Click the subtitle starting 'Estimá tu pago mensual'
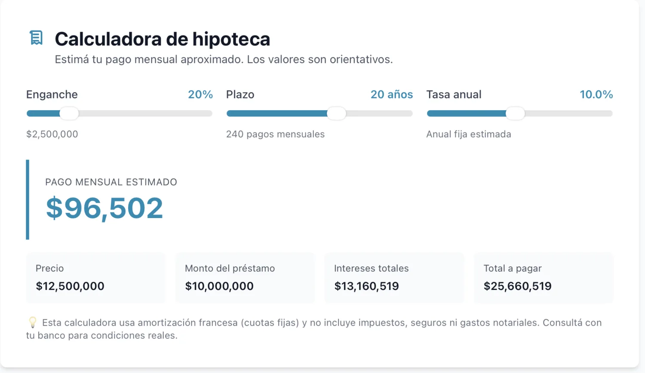This screenshot has width=645, height=373. click(x=224, y=59)
